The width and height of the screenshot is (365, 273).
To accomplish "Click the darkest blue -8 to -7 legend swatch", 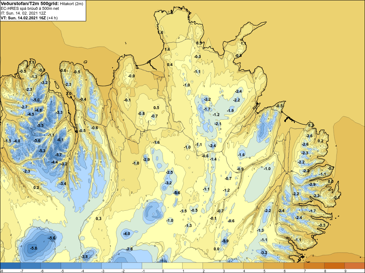I will tap(10, 266).
